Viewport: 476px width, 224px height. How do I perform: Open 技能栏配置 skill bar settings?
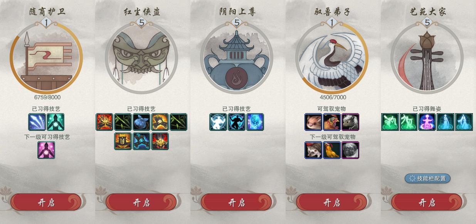click(427, 179)
